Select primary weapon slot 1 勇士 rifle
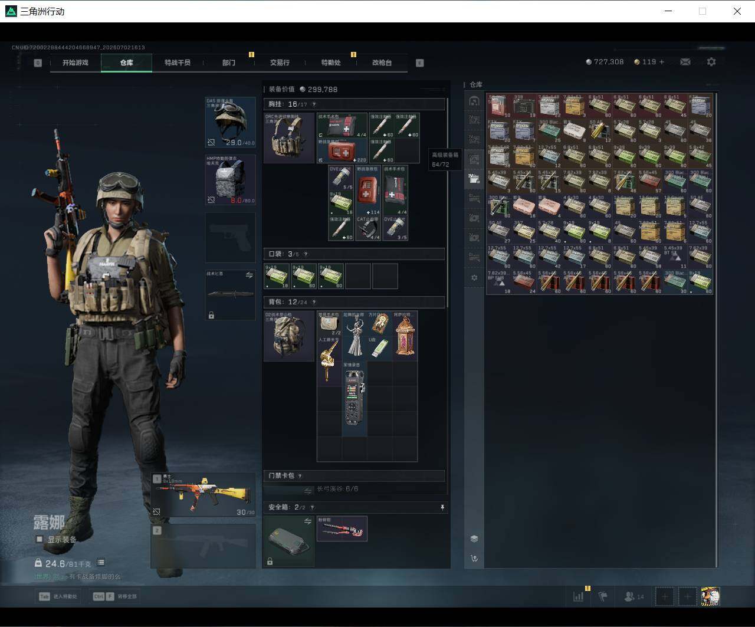 tap(203, 494)
